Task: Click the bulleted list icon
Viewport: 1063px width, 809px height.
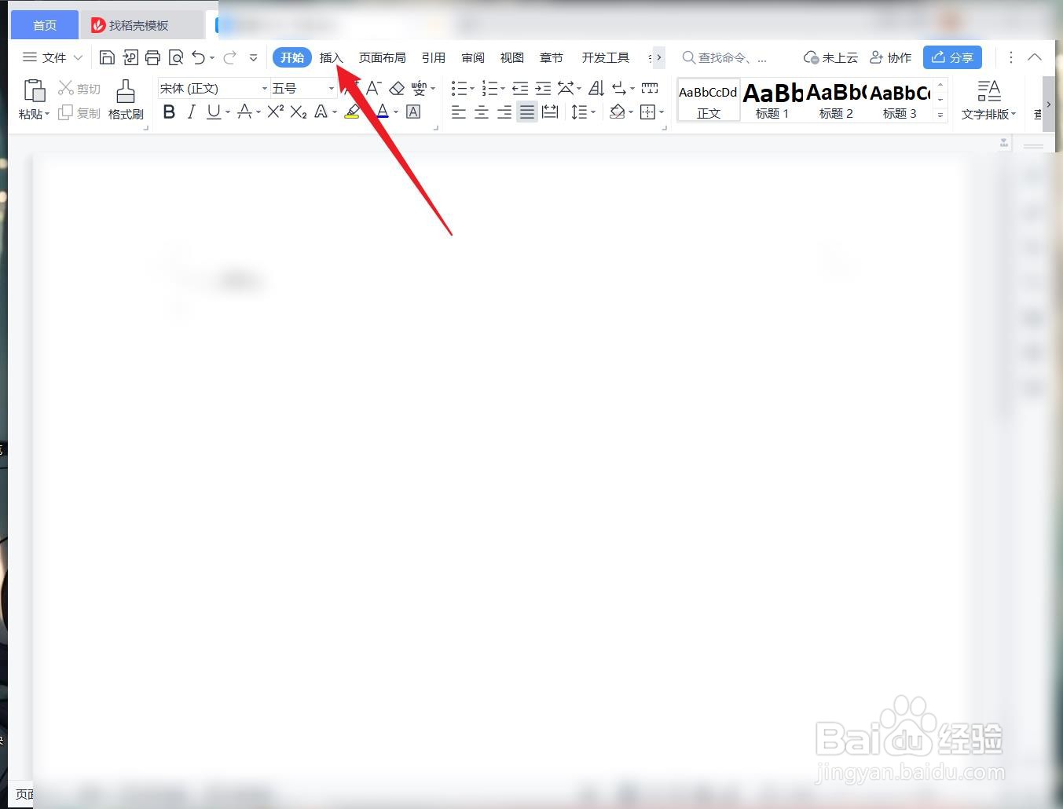Action: coord(460,88)
